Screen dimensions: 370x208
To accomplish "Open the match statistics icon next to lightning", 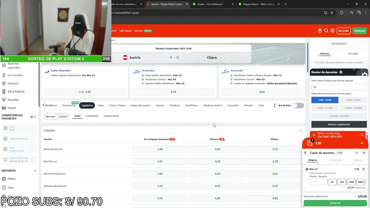I will pyautogui.click(x=177, y=57).
